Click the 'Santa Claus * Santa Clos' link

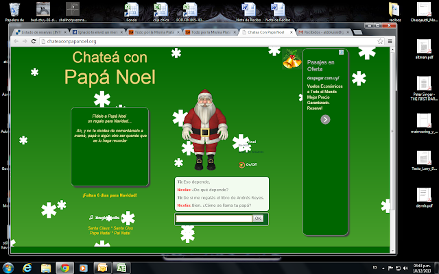(110, 228)
